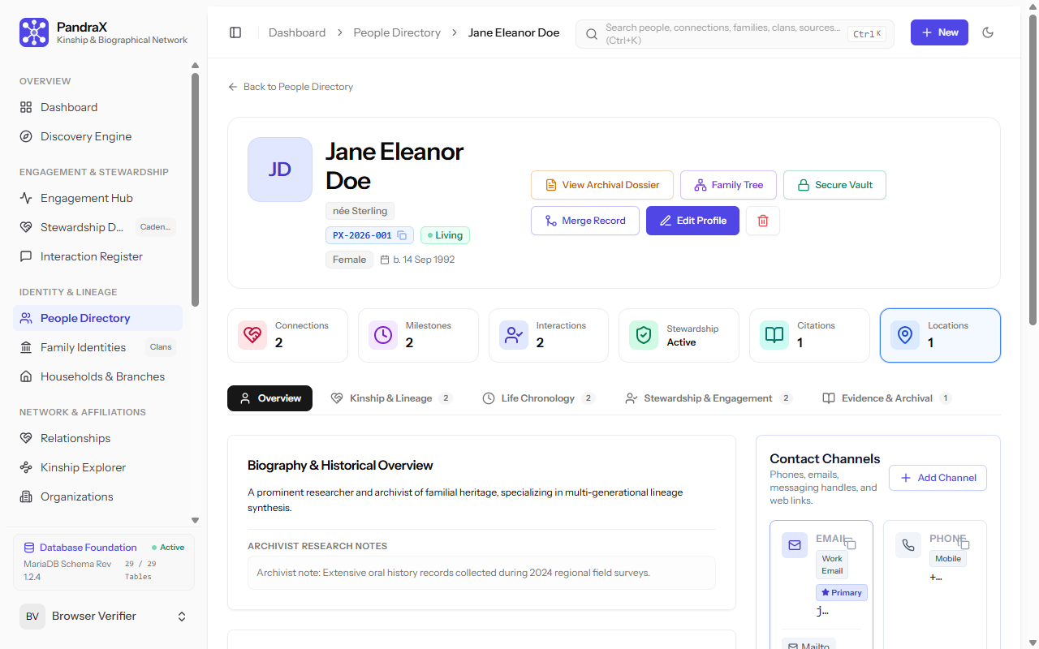The image size is (1039, 649).
Task: Click the red trash delete icon
Action: [763, 221]
